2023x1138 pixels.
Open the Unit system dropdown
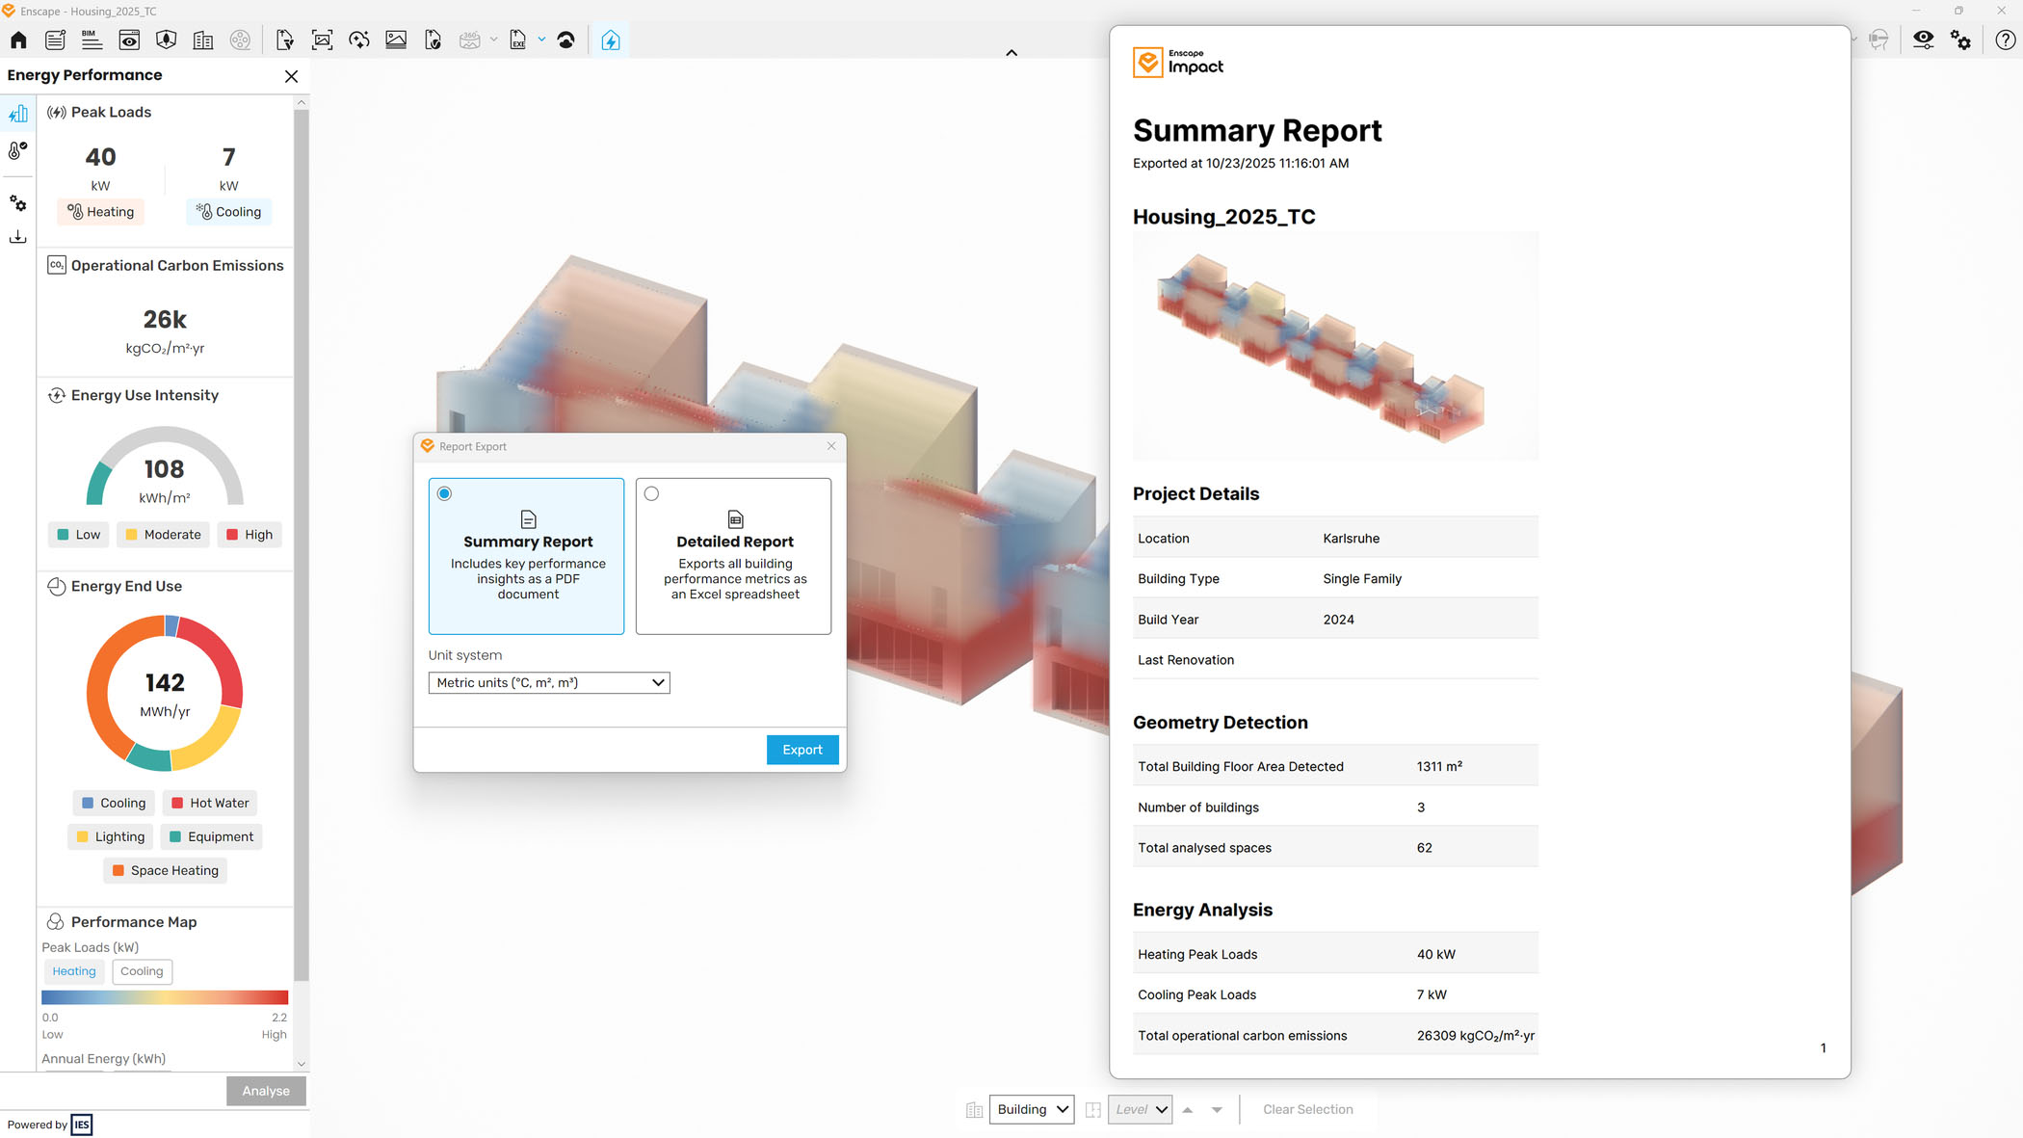(x=548, y=682)
